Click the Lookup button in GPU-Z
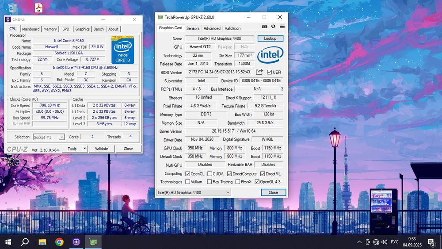The height and width of the screenshot is (249, 442). (x=271, y=38)
